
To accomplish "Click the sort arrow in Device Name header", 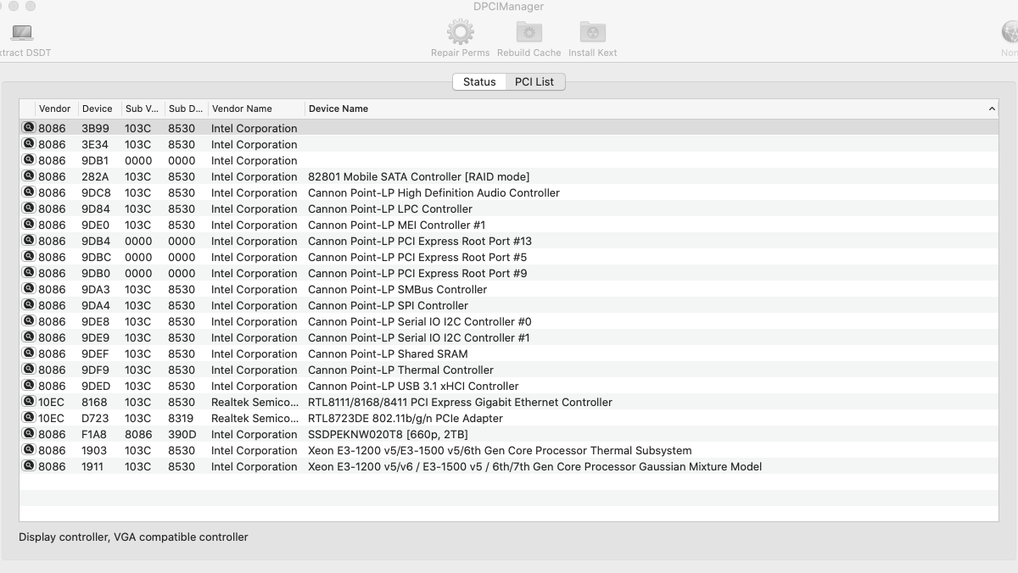I will pos(992,108).
